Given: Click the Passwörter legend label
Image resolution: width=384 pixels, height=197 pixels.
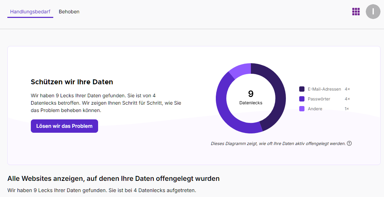Looking at the screenshot, I should (319, 99).
